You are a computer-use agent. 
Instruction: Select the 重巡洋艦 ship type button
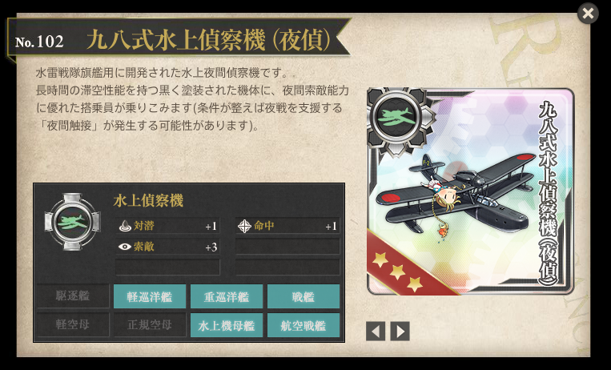click(x=227, y=296)
